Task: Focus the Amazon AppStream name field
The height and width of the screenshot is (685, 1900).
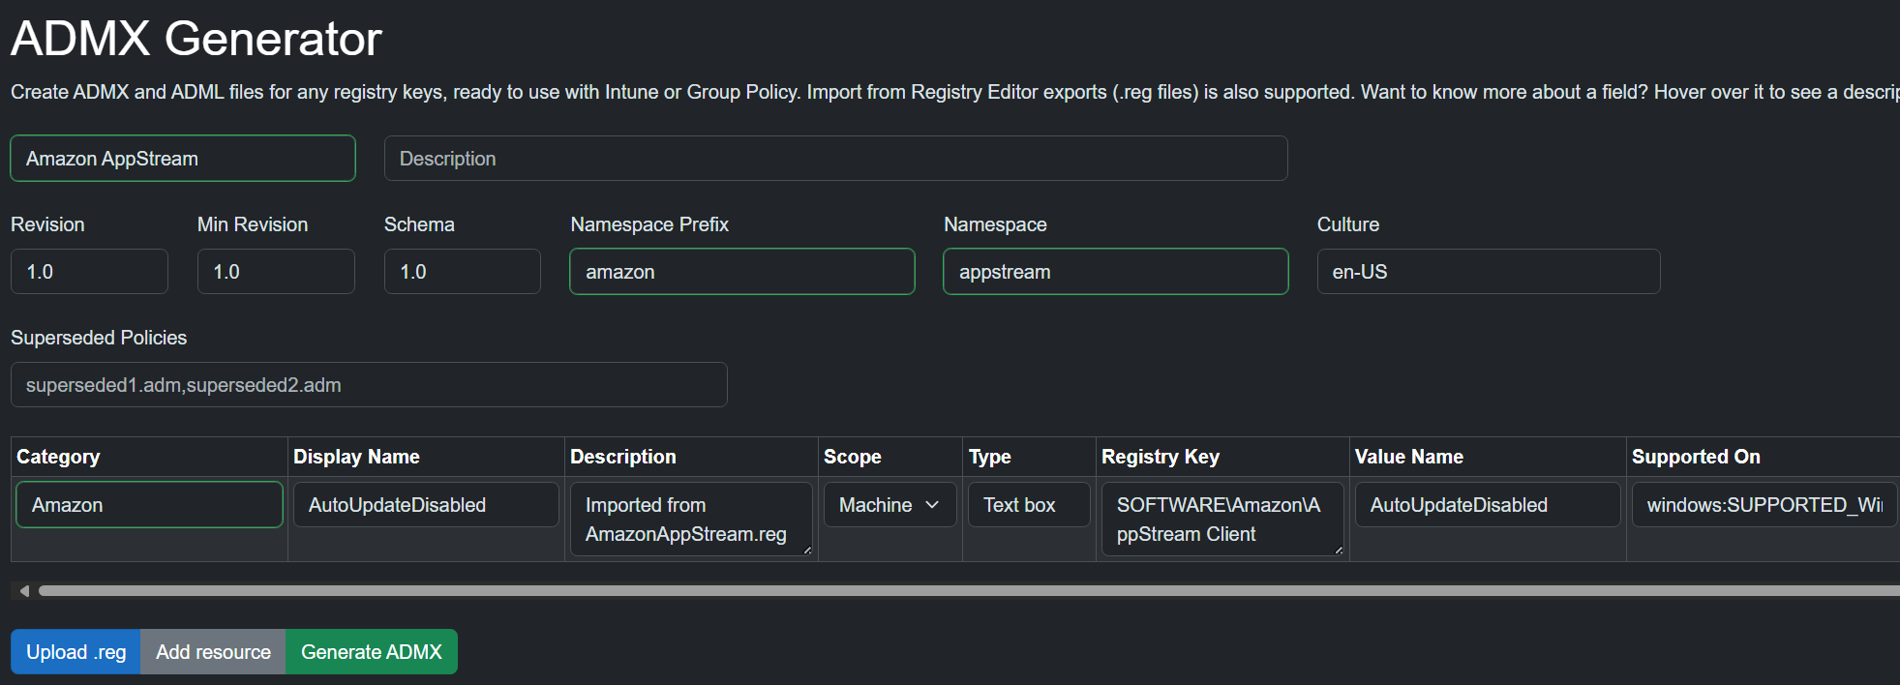Action: coord(183,159)
